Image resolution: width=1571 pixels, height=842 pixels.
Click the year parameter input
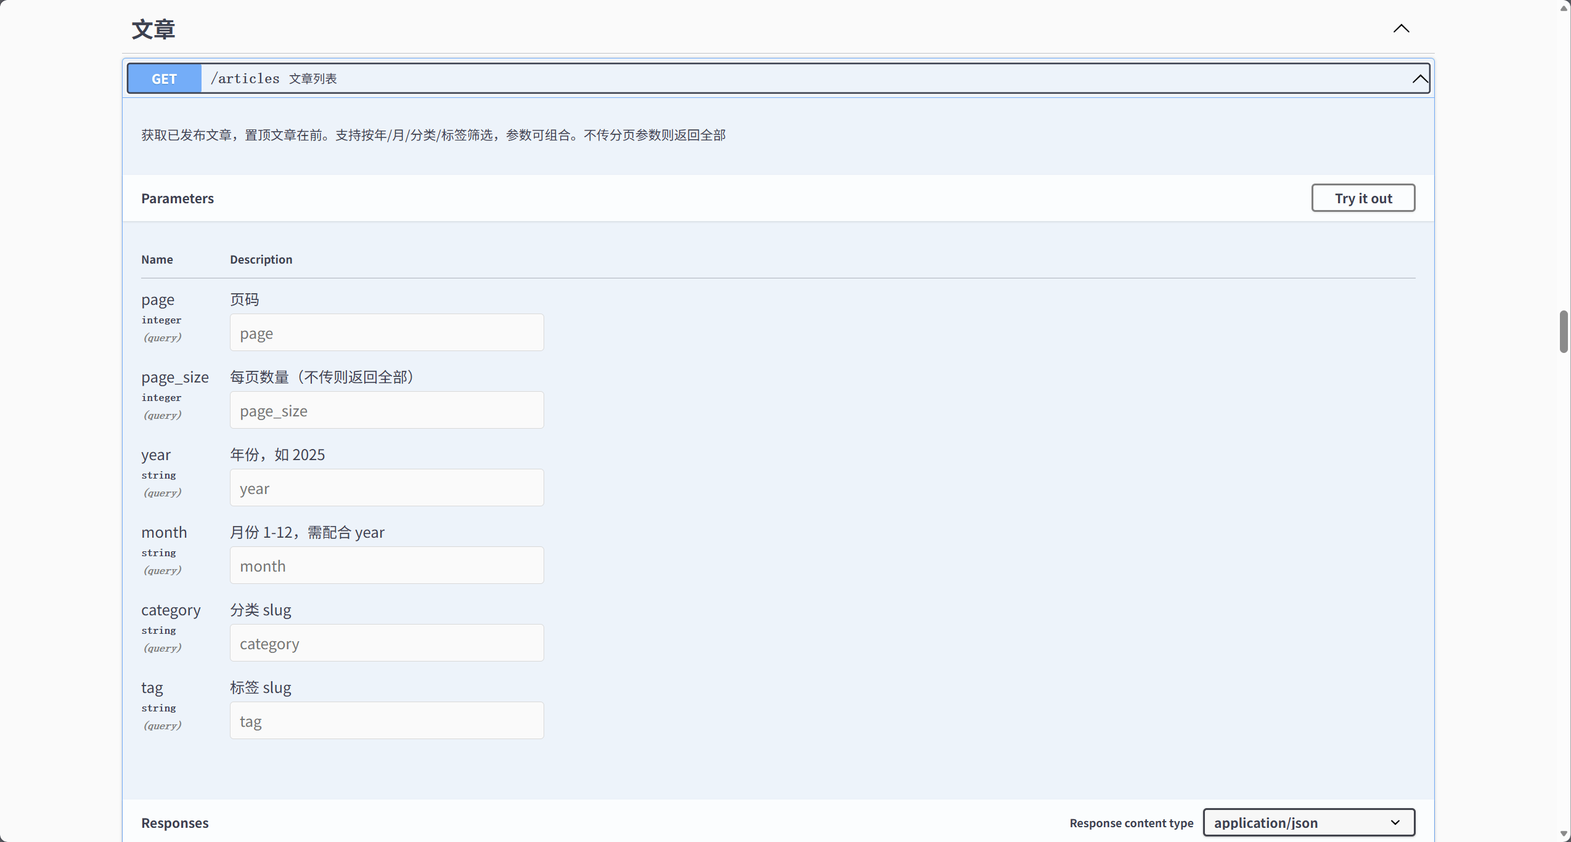(x=386, y=488)
